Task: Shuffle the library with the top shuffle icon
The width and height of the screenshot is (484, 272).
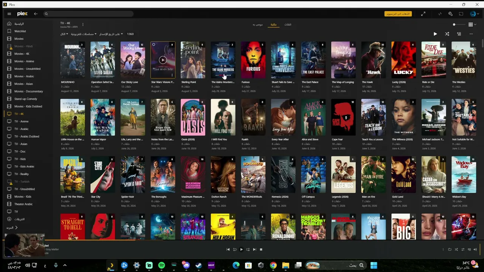Action: (447, 34)
